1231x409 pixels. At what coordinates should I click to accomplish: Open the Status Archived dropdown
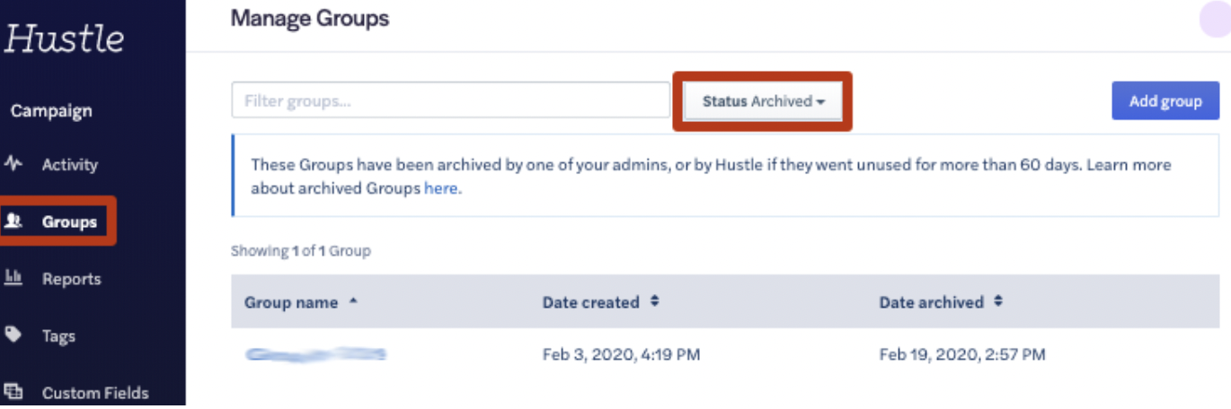763,101
